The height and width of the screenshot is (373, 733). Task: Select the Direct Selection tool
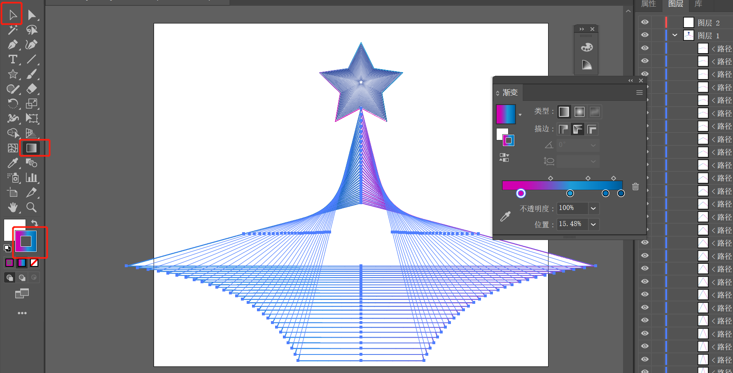[32, 15]
